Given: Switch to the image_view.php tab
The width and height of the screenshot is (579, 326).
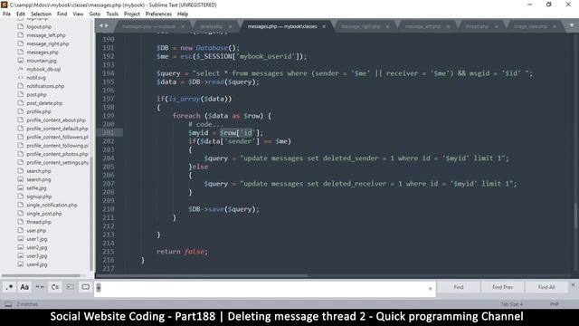Looking at the screenshot, I should 531,26.
